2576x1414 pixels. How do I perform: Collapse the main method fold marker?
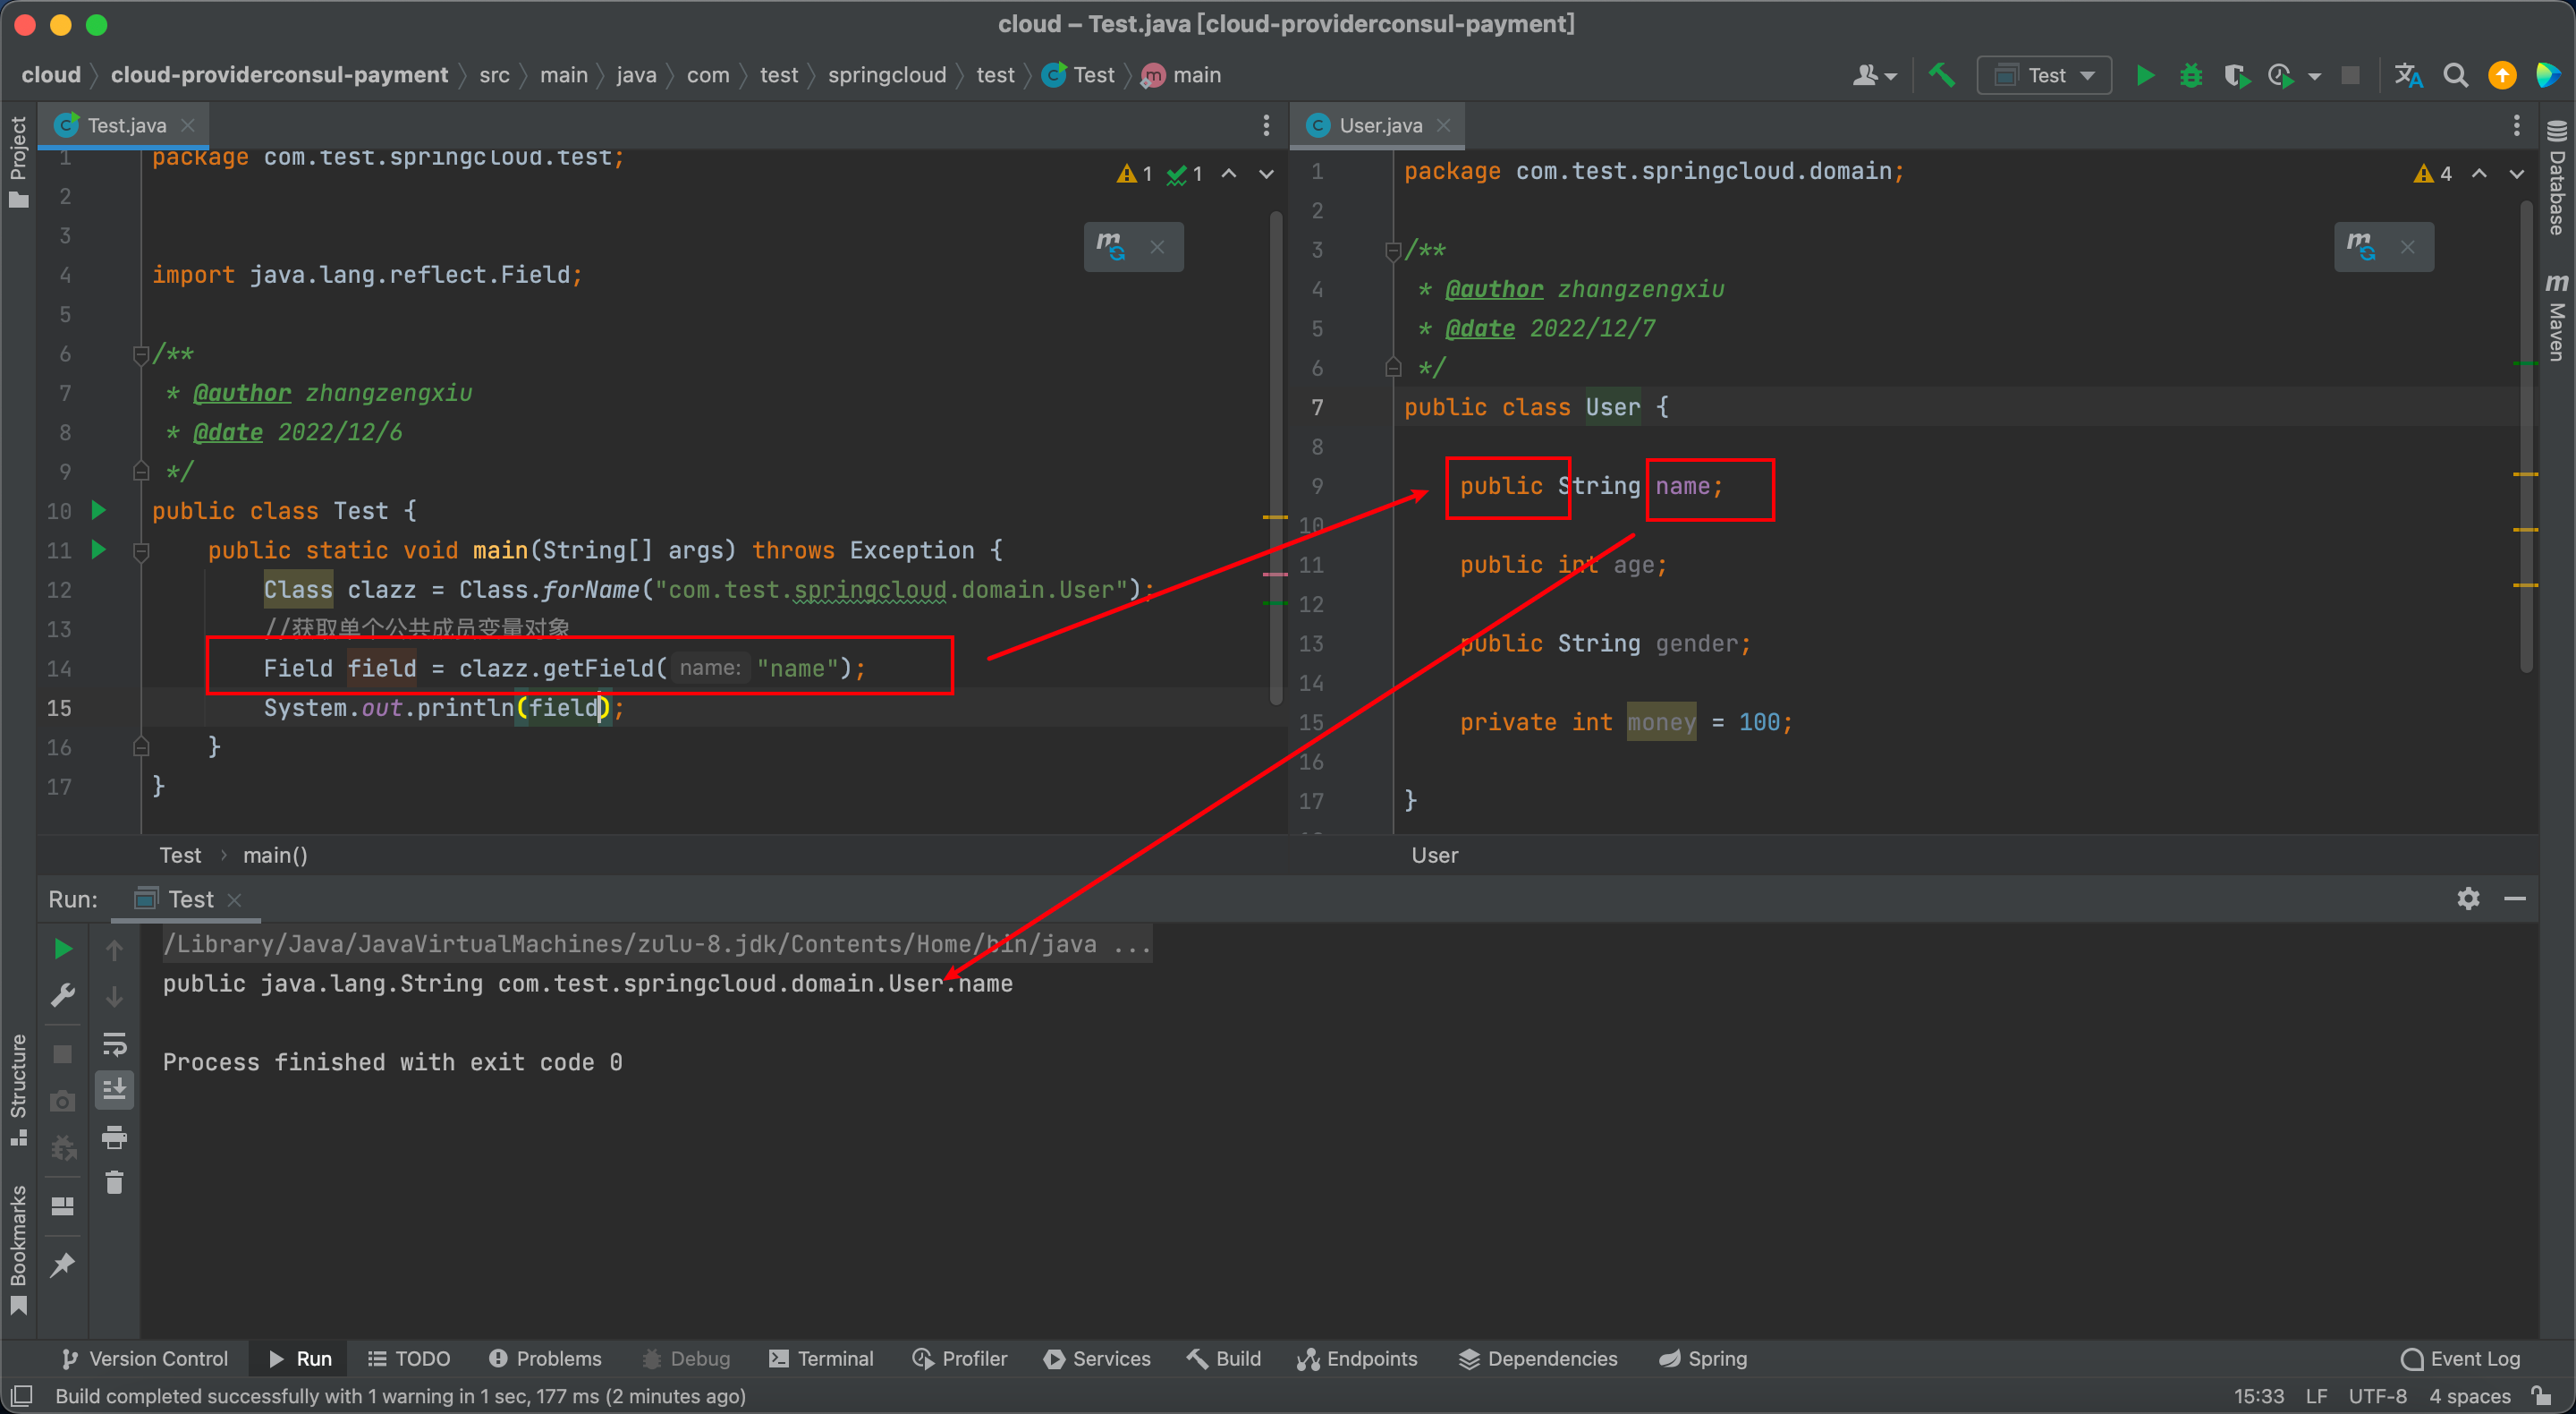coord(141,550)
